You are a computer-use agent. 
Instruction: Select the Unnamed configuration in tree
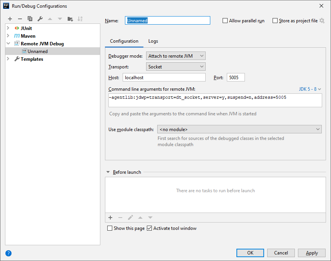tap(53, 51)
